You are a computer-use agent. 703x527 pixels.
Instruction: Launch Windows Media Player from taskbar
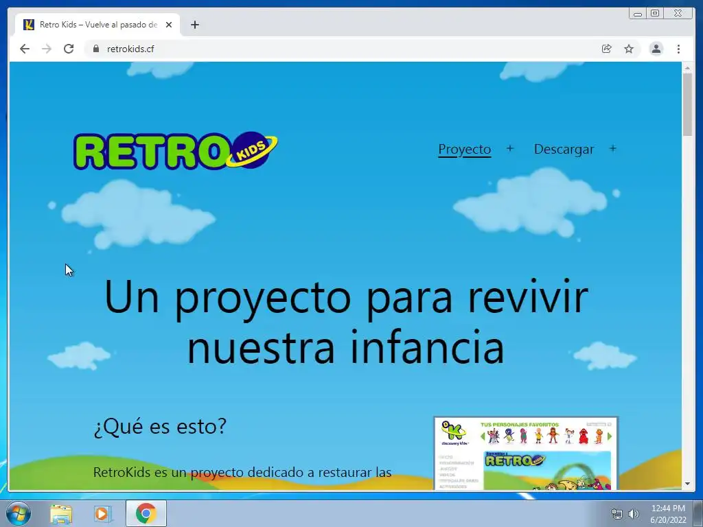pyautogui.click(x=103, y=513)
